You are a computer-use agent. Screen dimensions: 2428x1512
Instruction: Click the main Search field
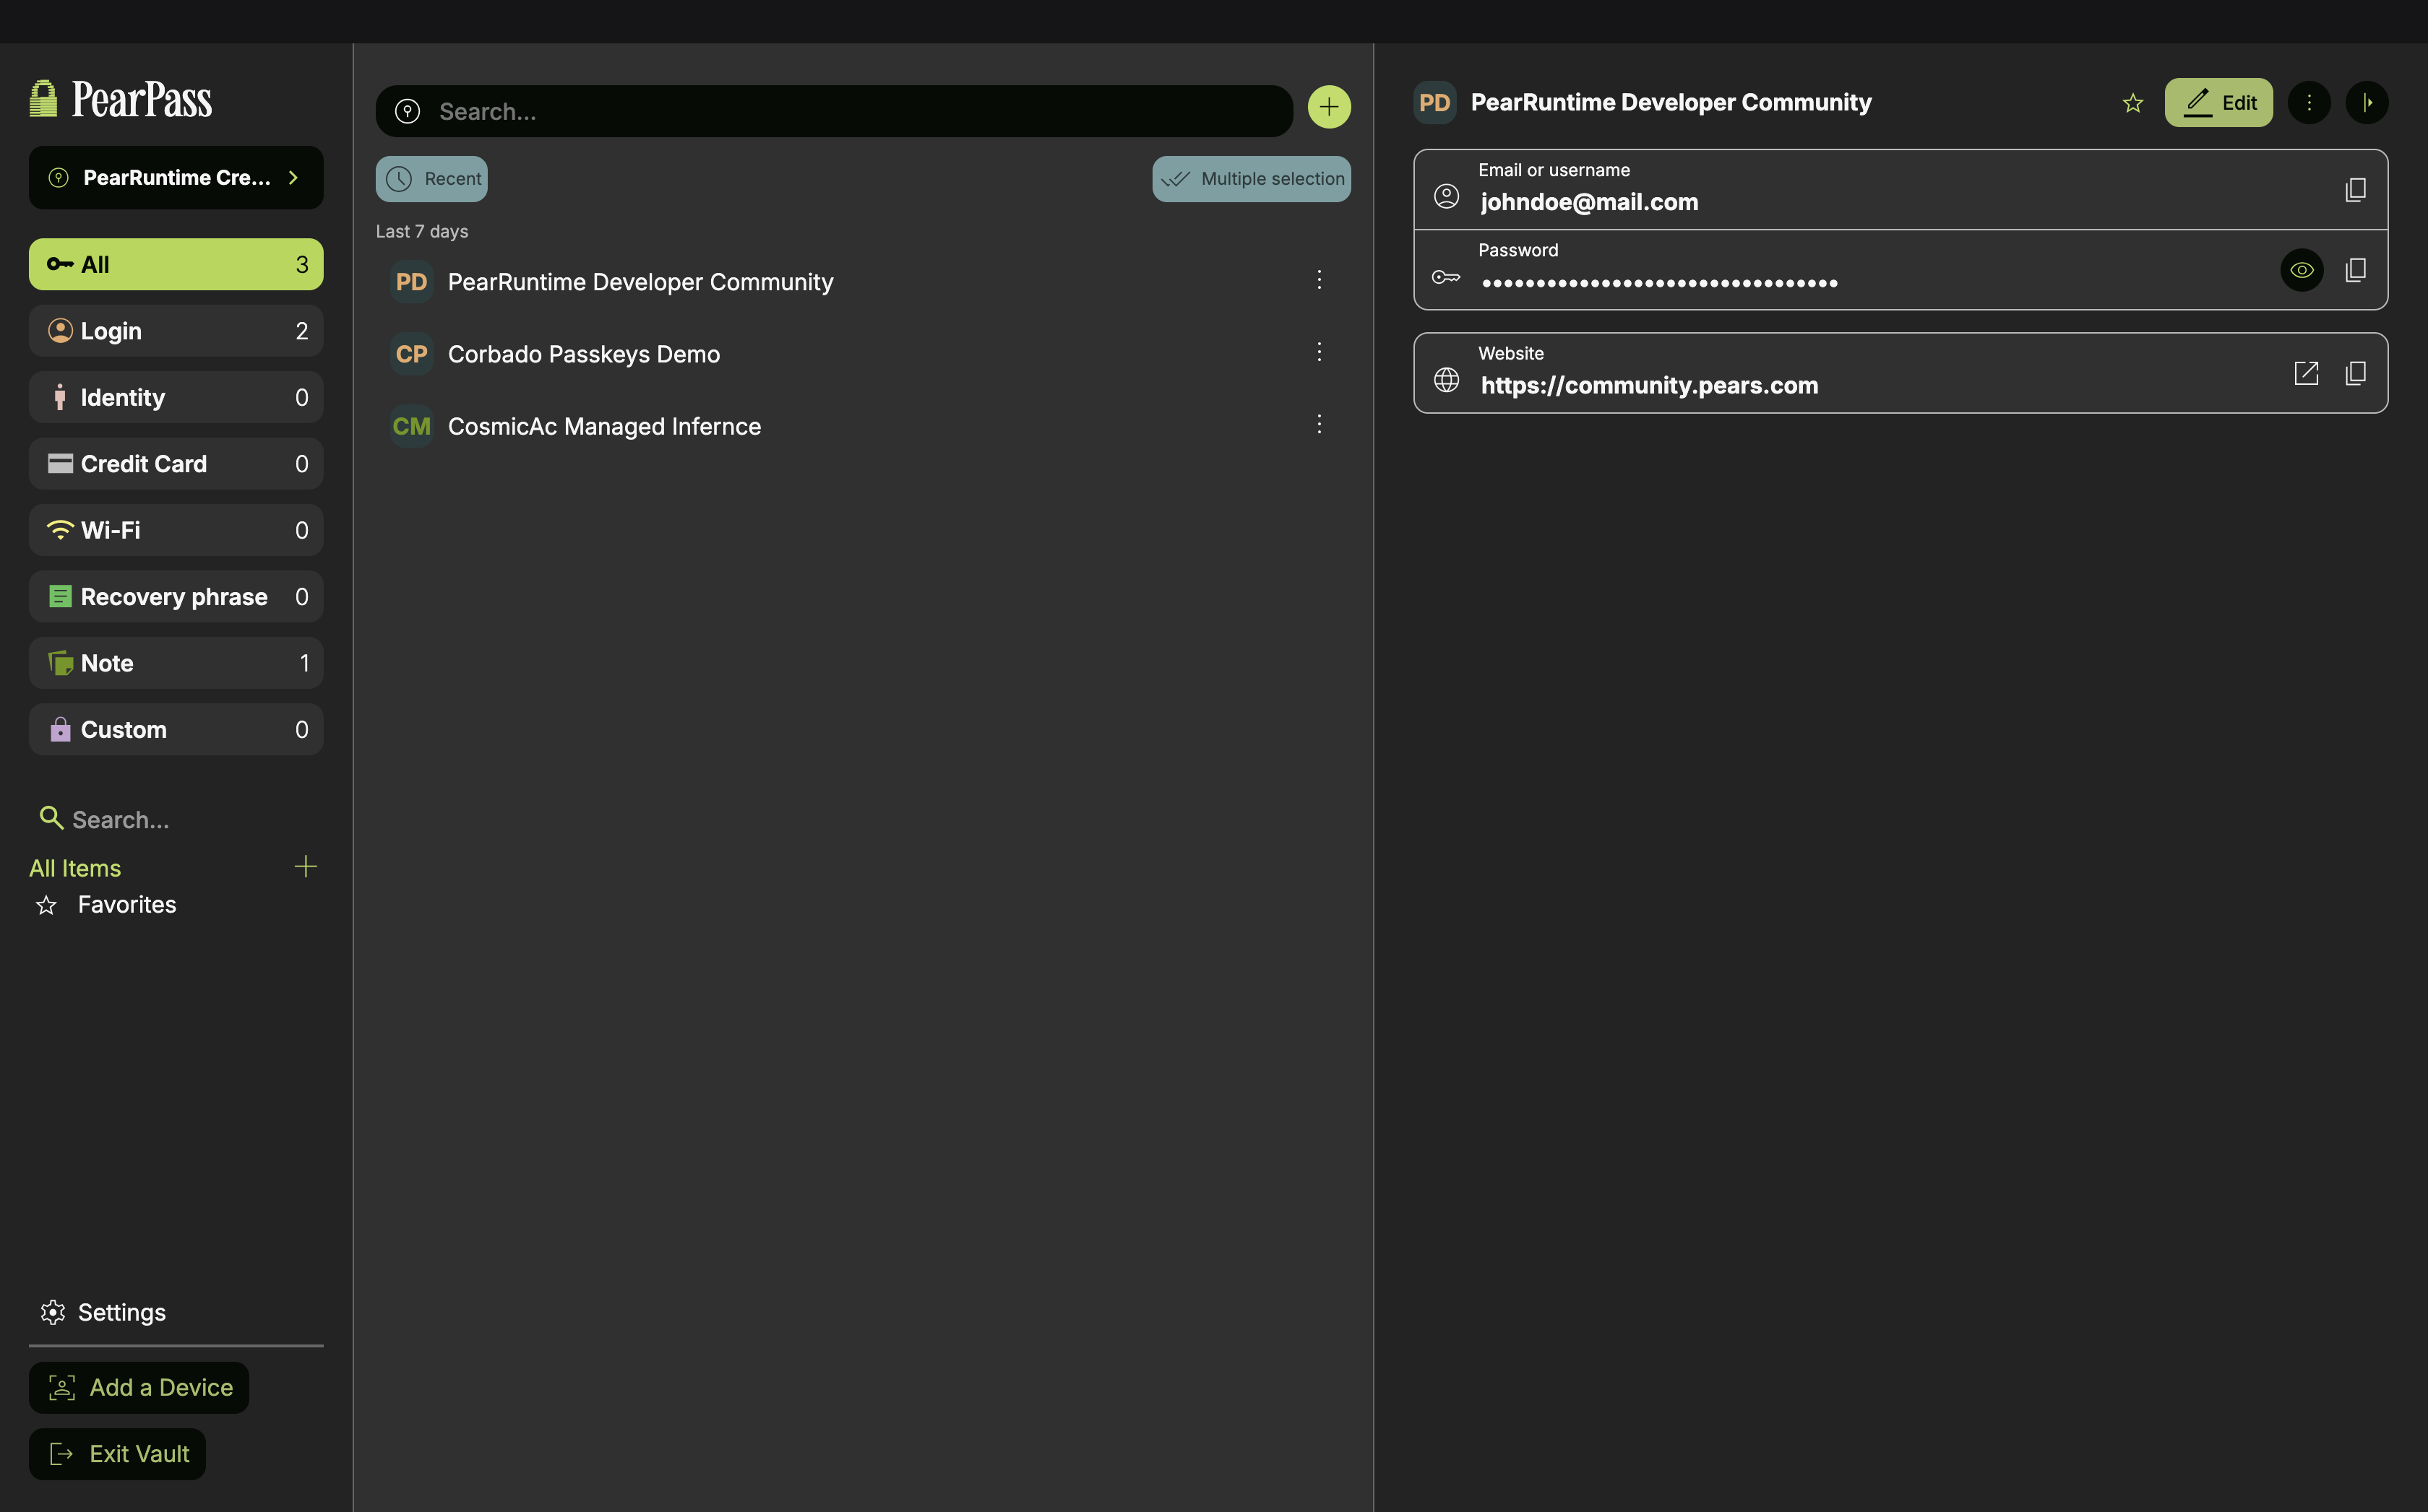tap(851, 111)
